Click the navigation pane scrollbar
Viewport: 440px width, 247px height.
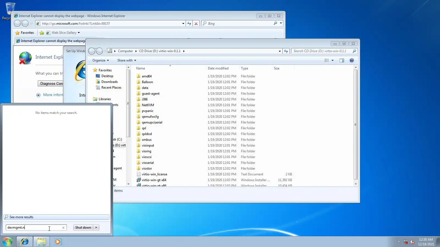(x=128, y=103)
